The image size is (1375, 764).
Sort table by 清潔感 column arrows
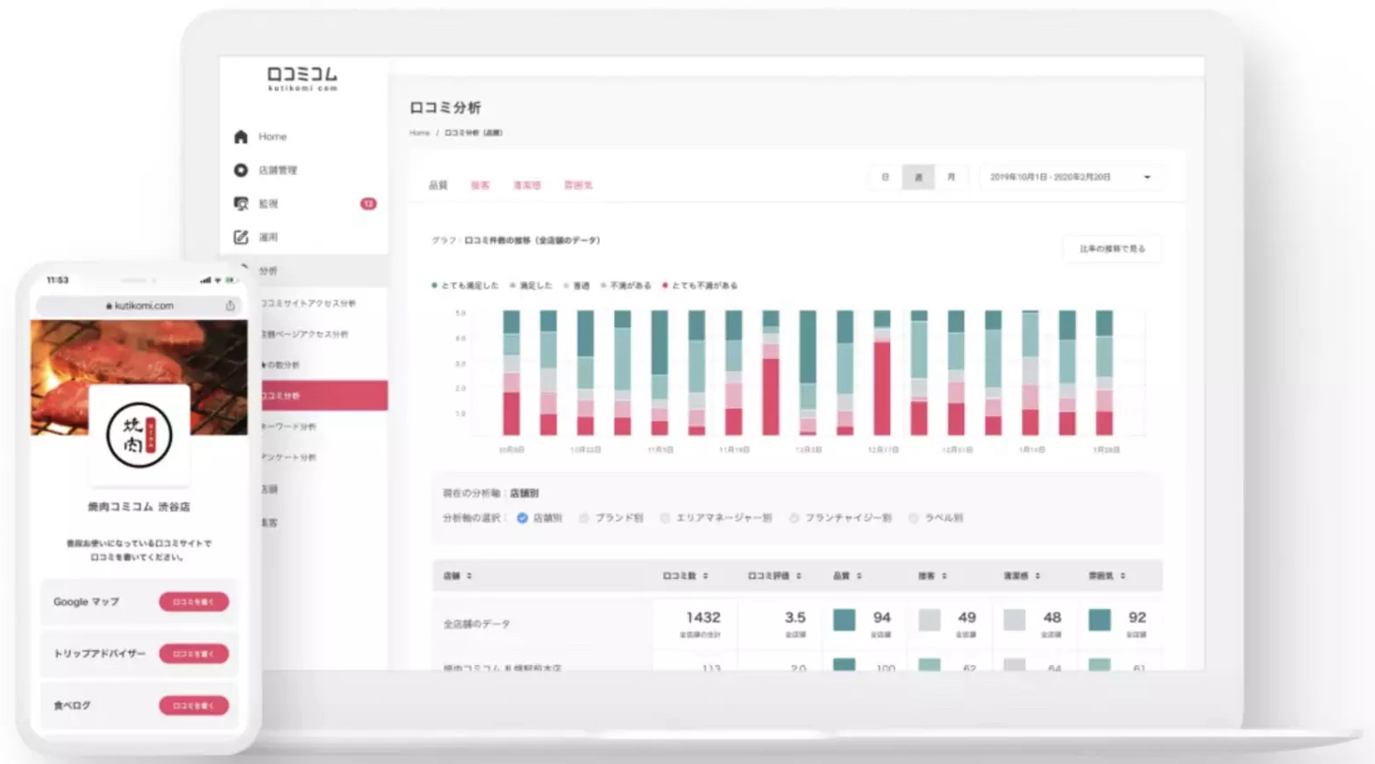pos(1038,576)
